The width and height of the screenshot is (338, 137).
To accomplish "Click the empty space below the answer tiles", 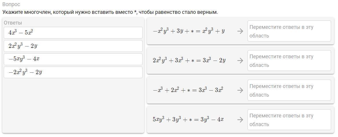I will pos(73,107).
